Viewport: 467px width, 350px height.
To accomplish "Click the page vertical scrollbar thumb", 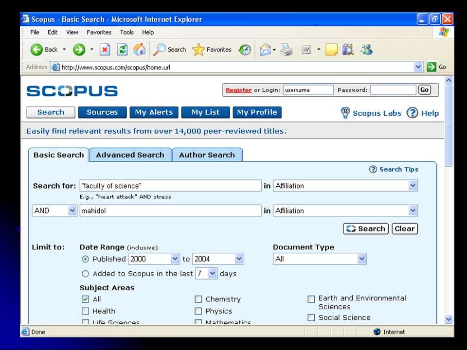I will 449,125.
